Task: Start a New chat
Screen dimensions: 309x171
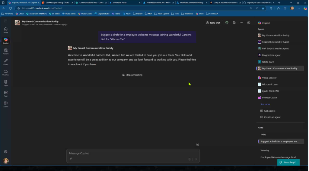Action: point(213,23)
